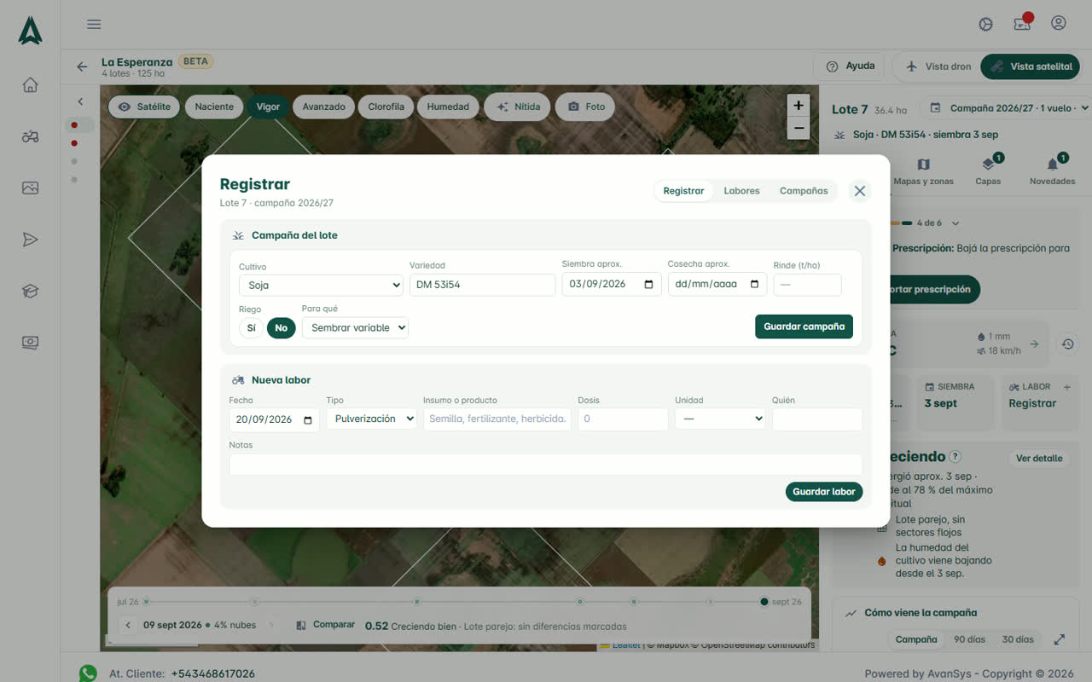1092x682 pixels.
Task: Open WhatsApp customer support icon
Action: pyautogui.click(x=88, y=673)
